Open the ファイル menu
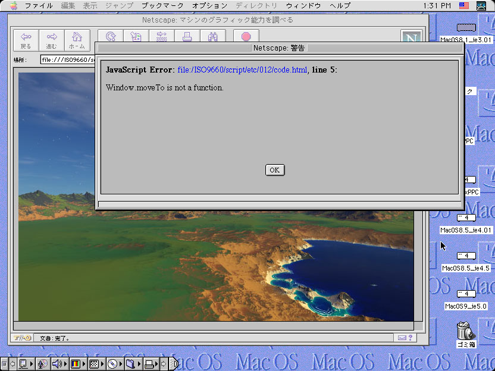 pyautogui.click(x=39, y=5)
